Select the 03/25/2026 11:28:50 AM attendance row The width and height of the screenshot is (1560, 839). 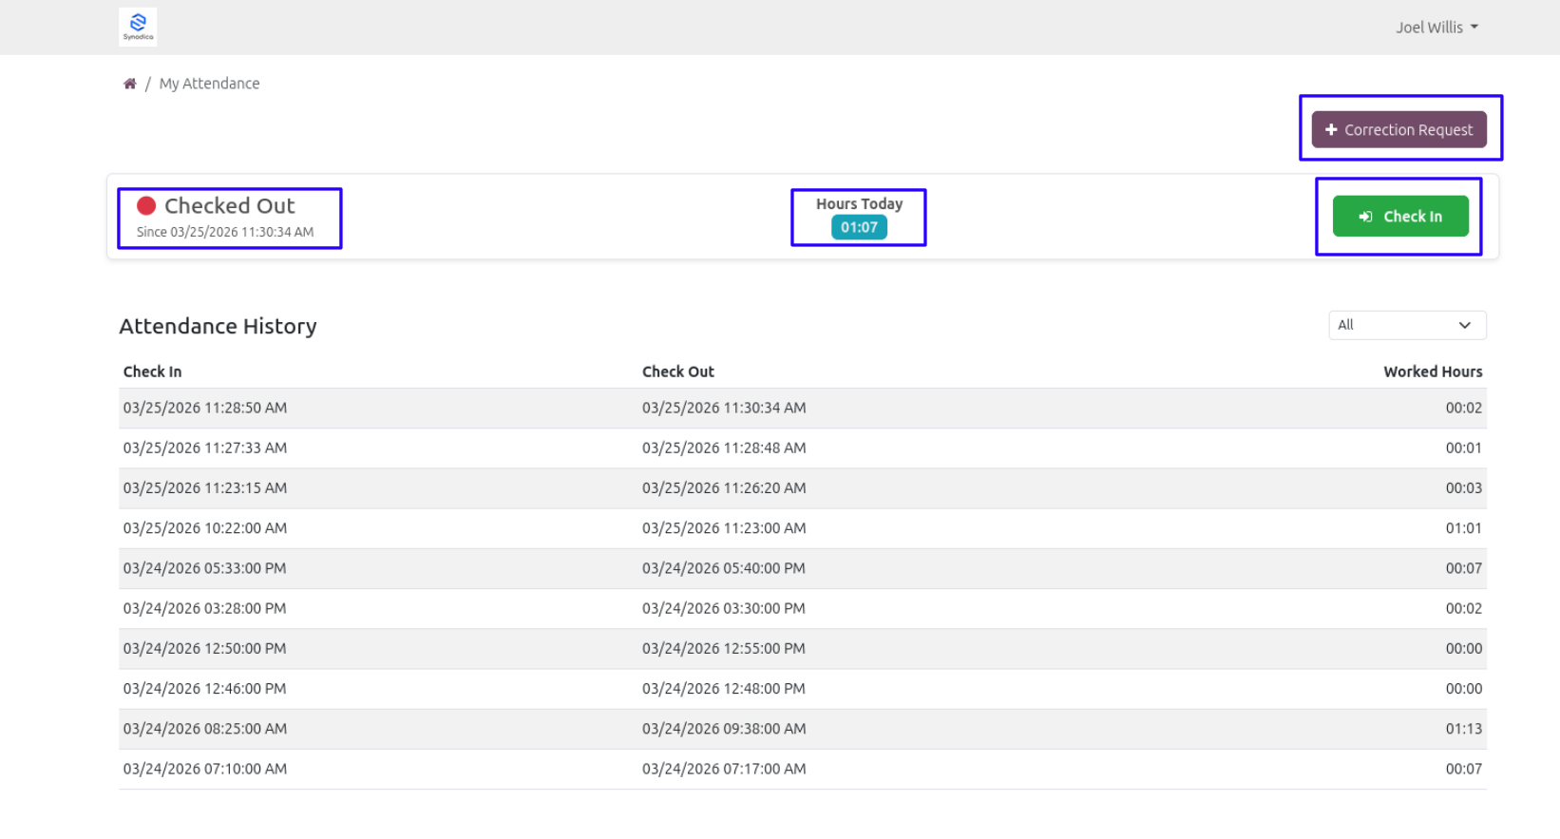tap(803, 408)
